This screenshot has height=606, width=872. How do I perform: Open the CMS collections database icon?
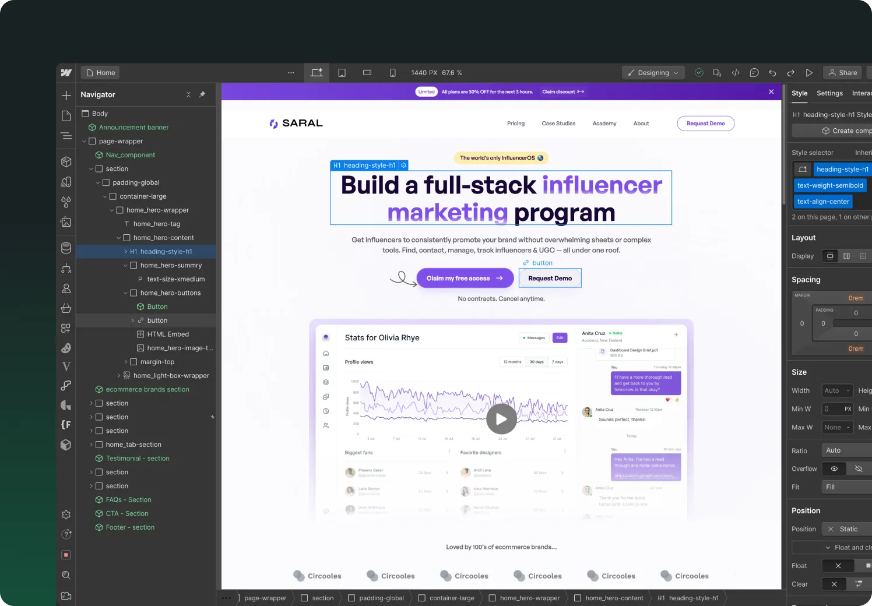point(66,248)
